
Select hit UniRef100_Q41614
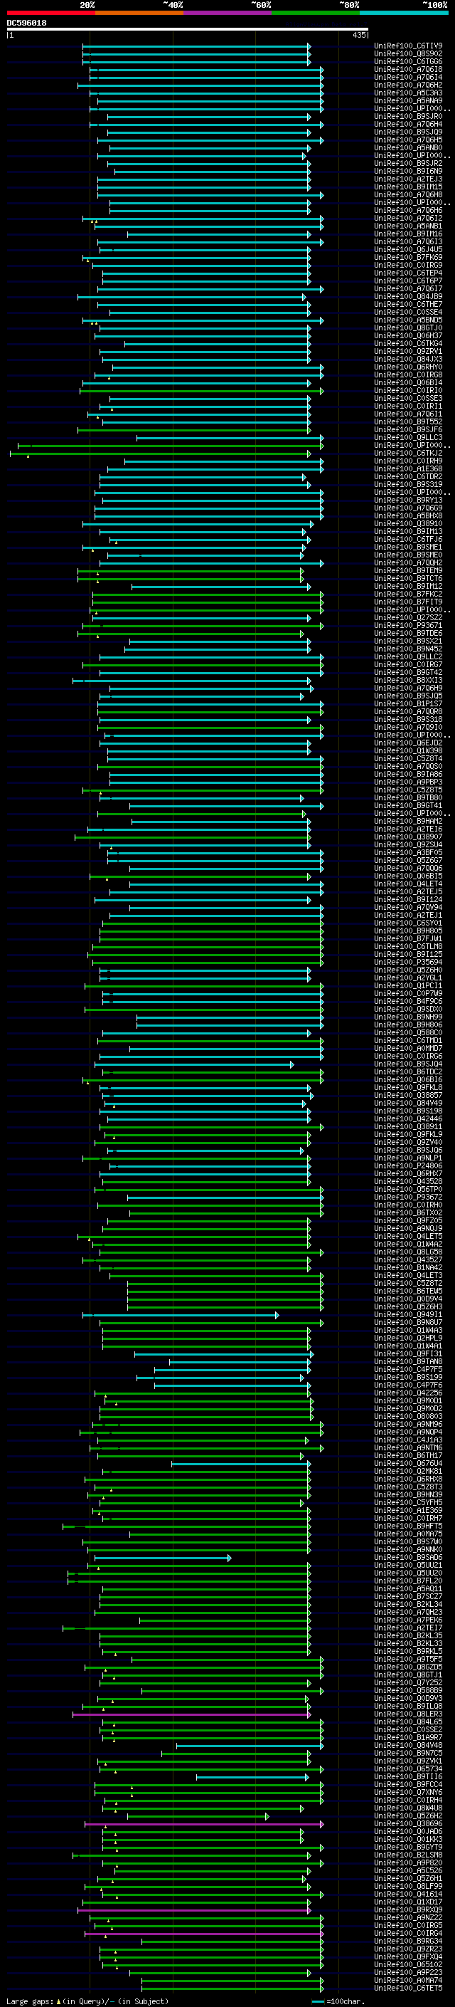[x=408, y=1894]
